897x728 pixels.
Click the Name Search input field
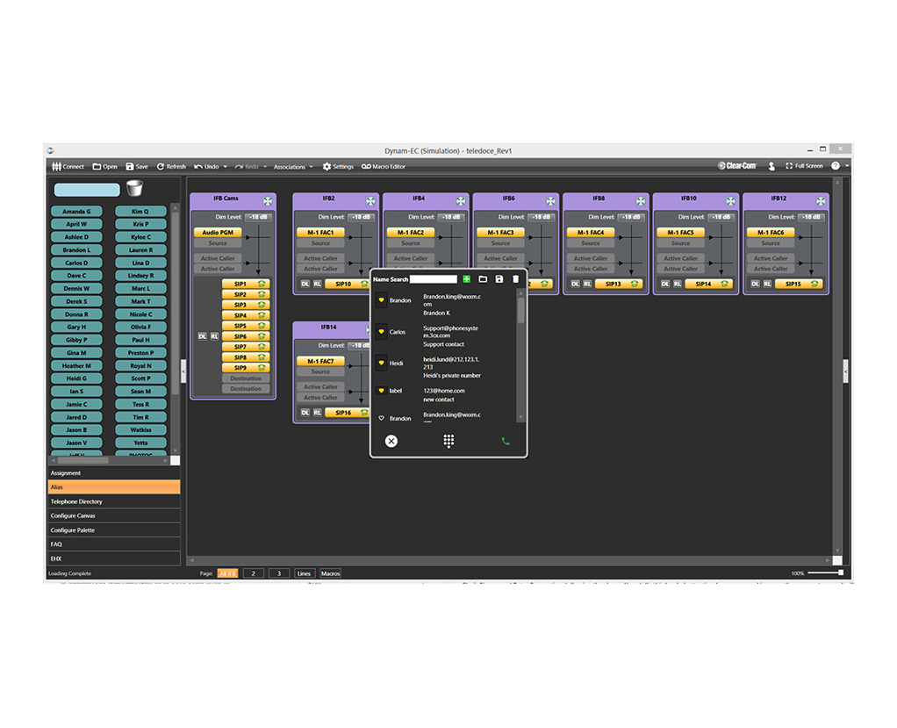(434, 279)
